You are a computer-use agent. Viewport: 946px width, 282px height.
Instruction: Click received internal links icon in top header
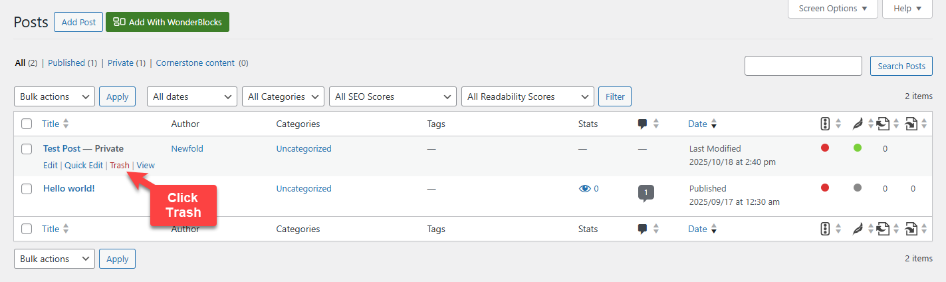point(911,124)
